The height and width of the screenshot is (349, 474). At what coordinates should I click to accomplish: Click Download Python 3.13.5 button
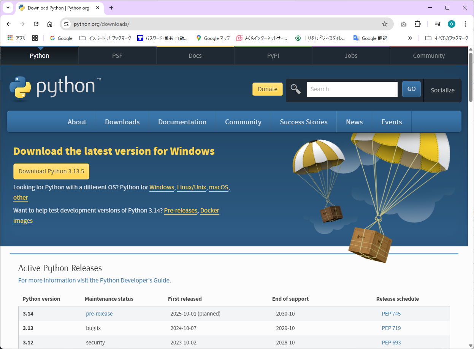pyautogui.click(x=51, y=171)
